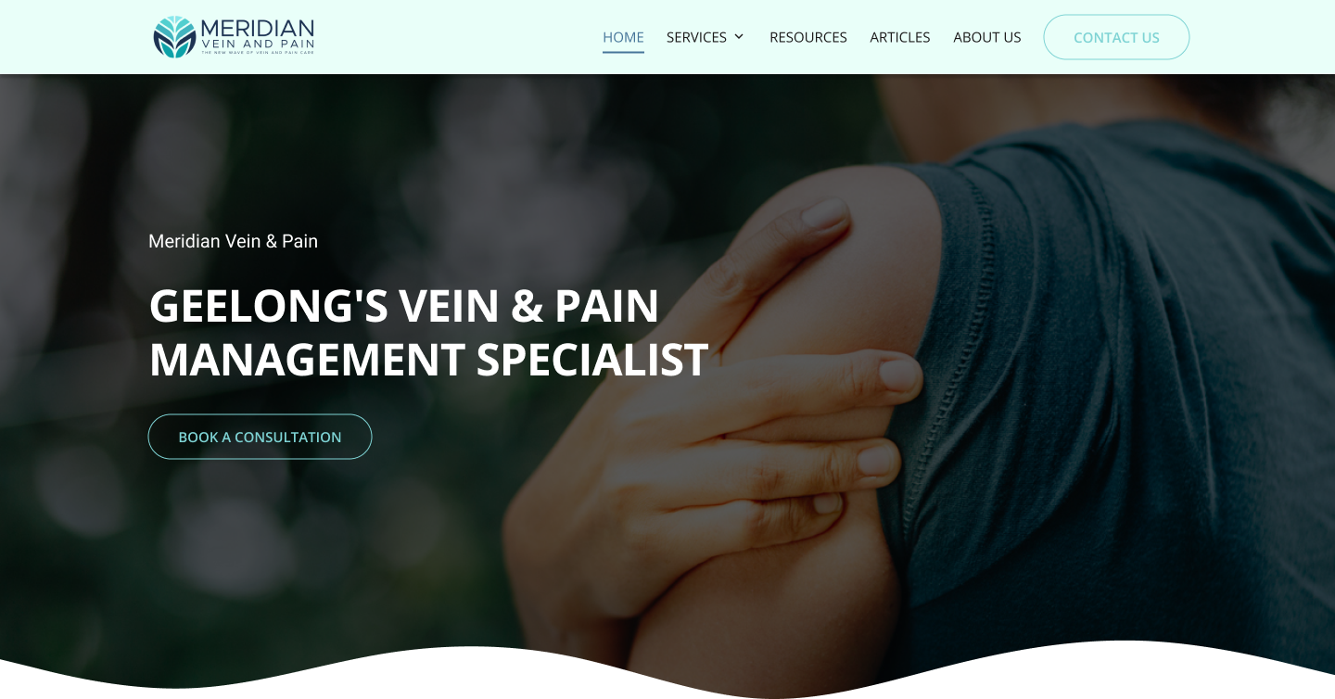
Task: Open the SERVICES menu item
Action: (696, 37)
